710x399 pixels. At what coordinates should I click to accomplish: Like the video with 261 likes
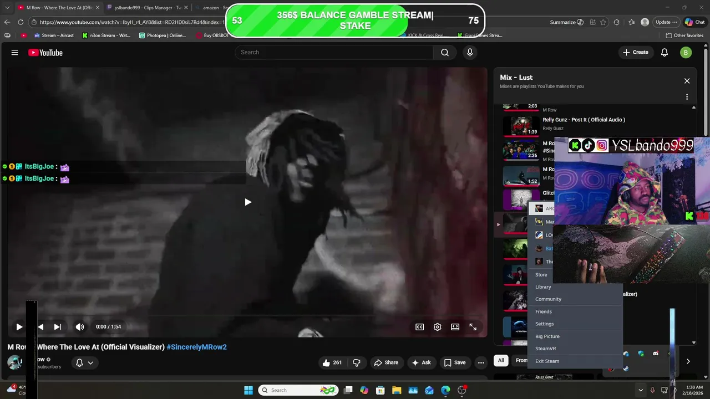click(x=332, y=362)
